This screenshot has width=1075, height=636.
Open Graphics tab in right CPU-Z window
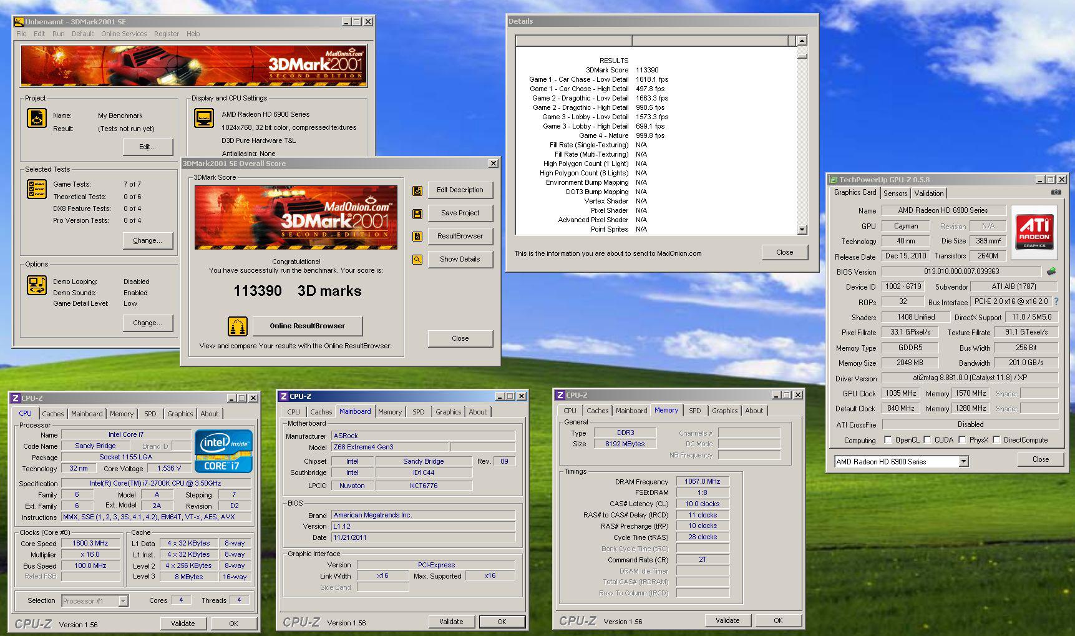click(x=724, y=411)
